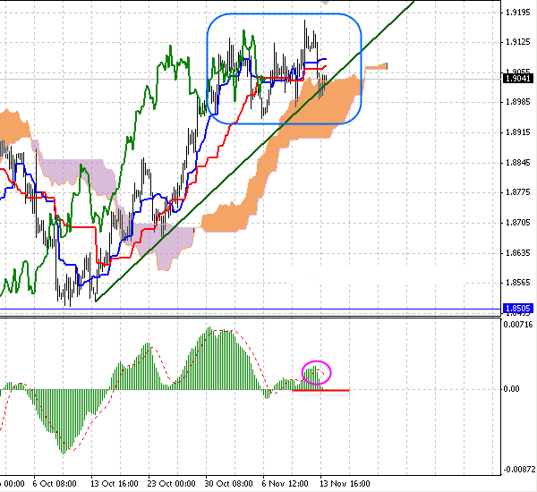Viewport: 537px width, 492px height.
Task: Click the 1.8565 price axis label
Action: pos(518,283)
